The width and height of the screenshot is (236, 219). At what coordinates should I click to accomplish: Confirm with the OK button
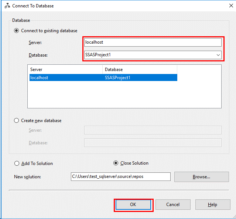133,205
